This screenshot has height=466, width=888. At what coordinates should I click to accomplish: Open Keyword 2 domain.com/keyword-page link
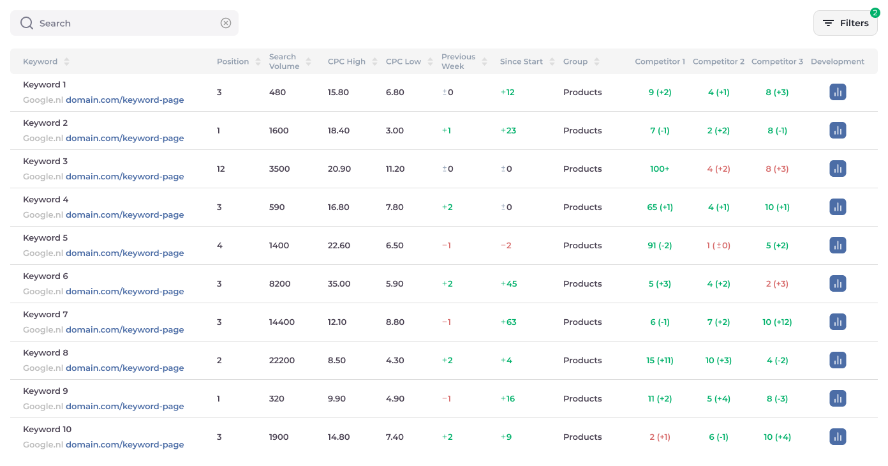click(x=124, y=139)
